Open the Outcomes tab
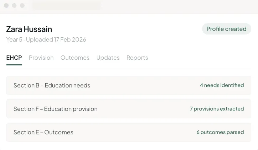 [x=75, y=58]
